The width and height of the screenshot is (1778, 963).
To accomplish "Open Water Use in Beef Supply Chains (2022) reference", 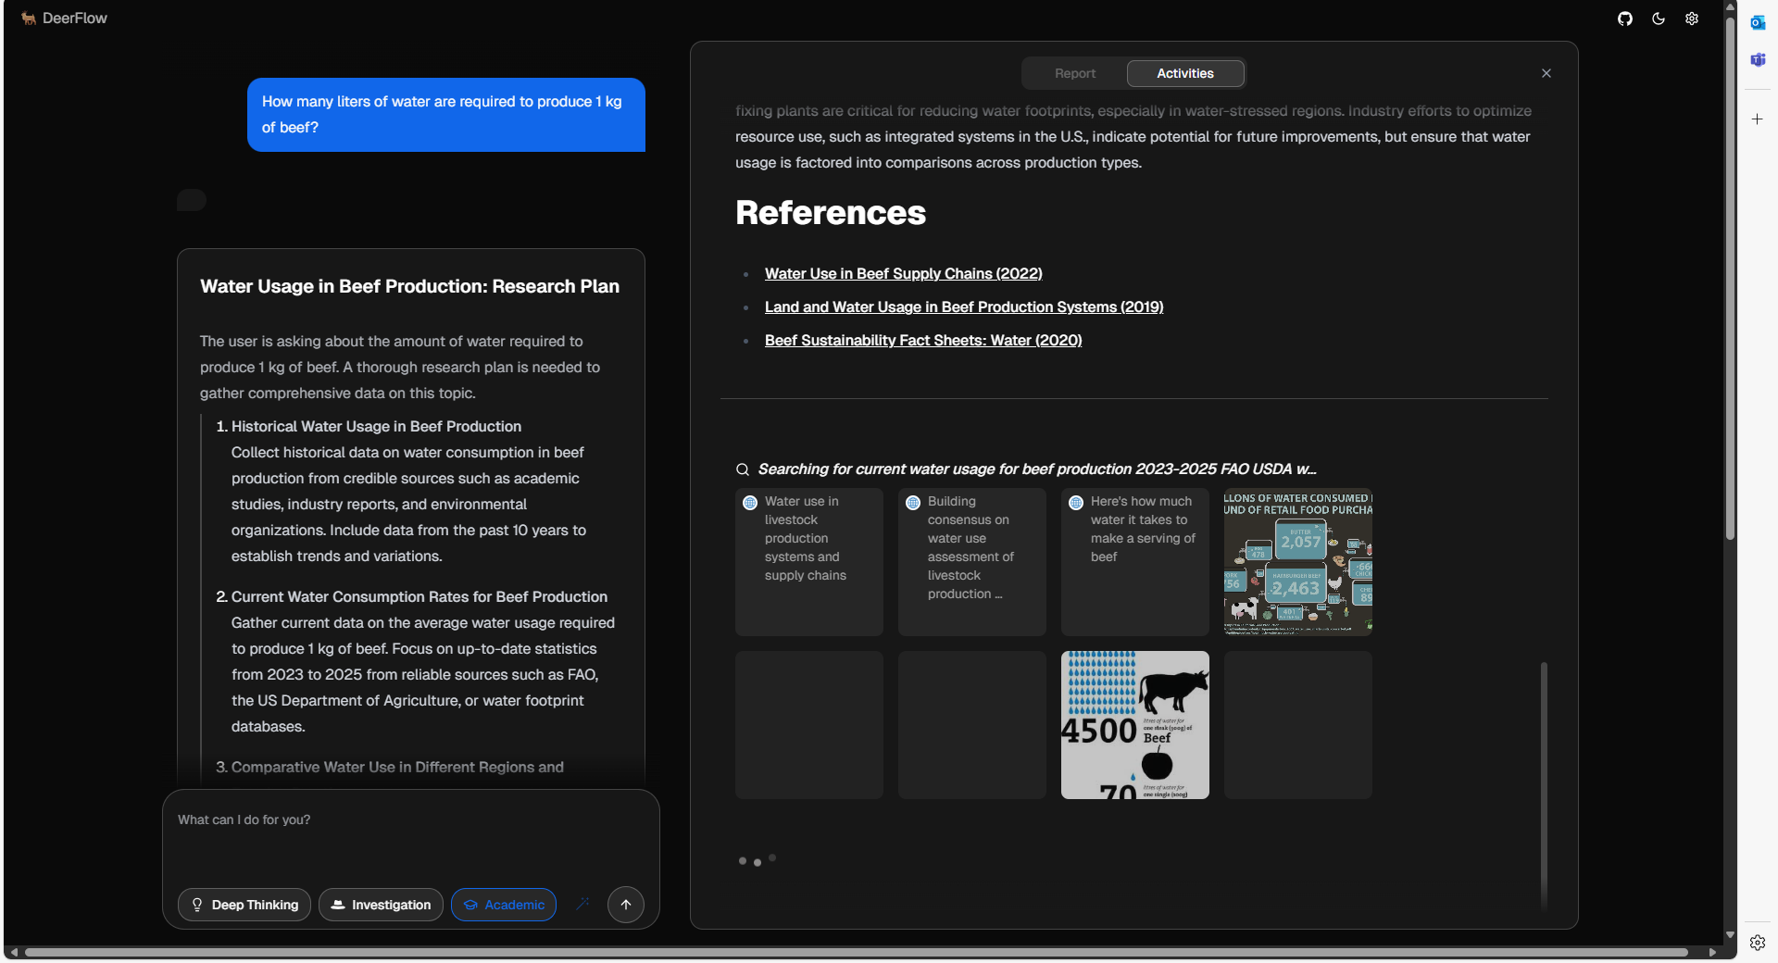I will pyautogui.click(x=904, y=274).
